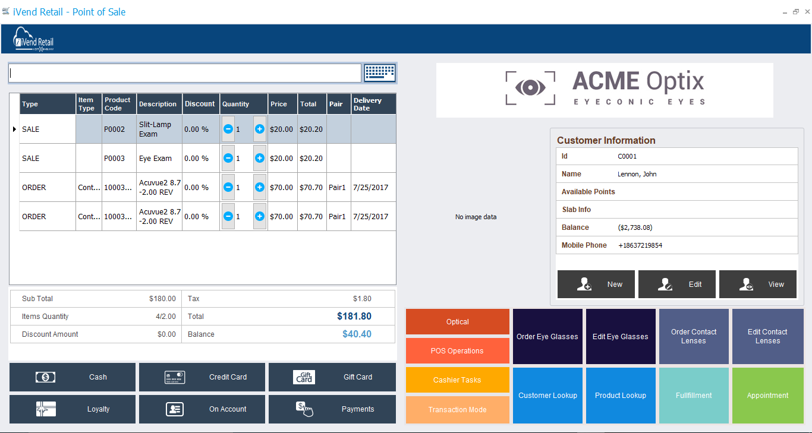Viewport: 812px width, 433px height.
Task: Start Order Contact Lenses
Action: point(694,337)
